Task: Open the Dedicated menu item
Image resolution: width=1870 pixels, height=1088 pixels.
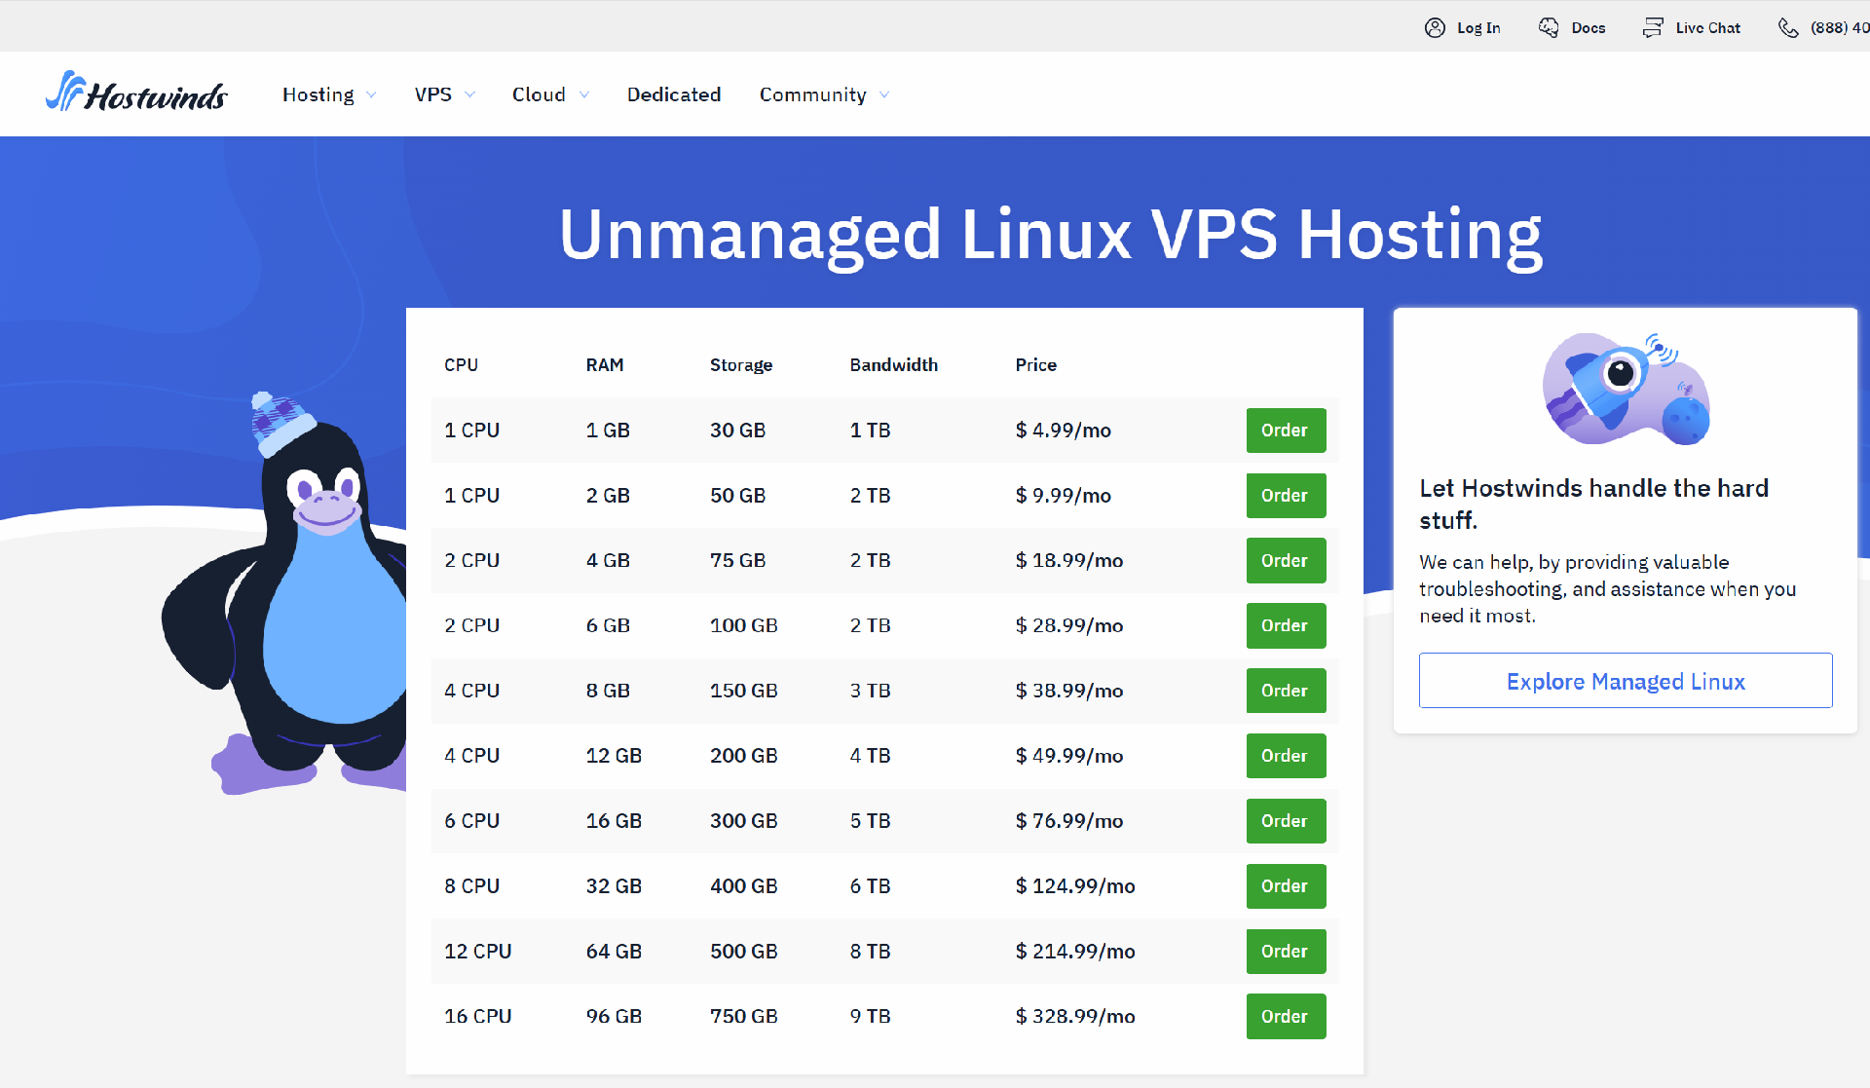Action: [x=674, y=94]
